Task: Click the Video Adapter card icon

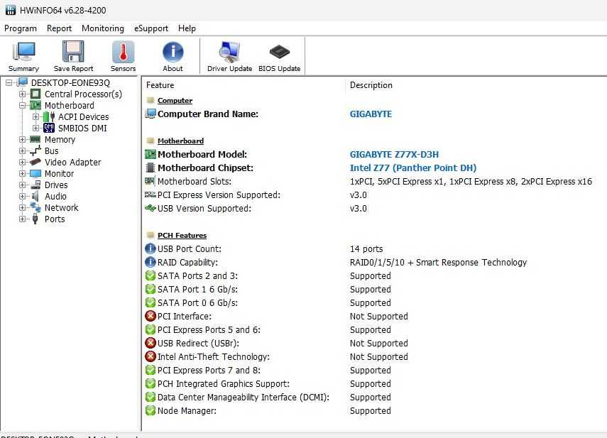Action: point(35,162)
